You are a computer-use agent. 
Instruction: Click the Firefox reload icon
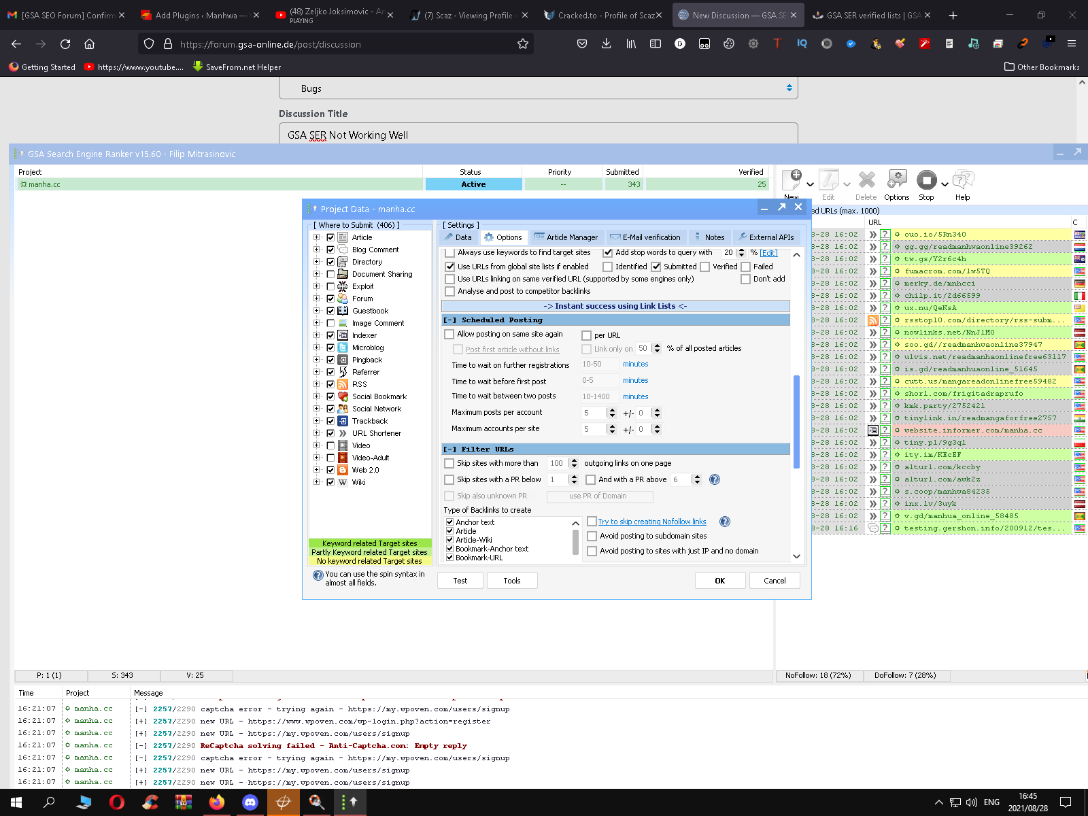[x=65, y=44]
